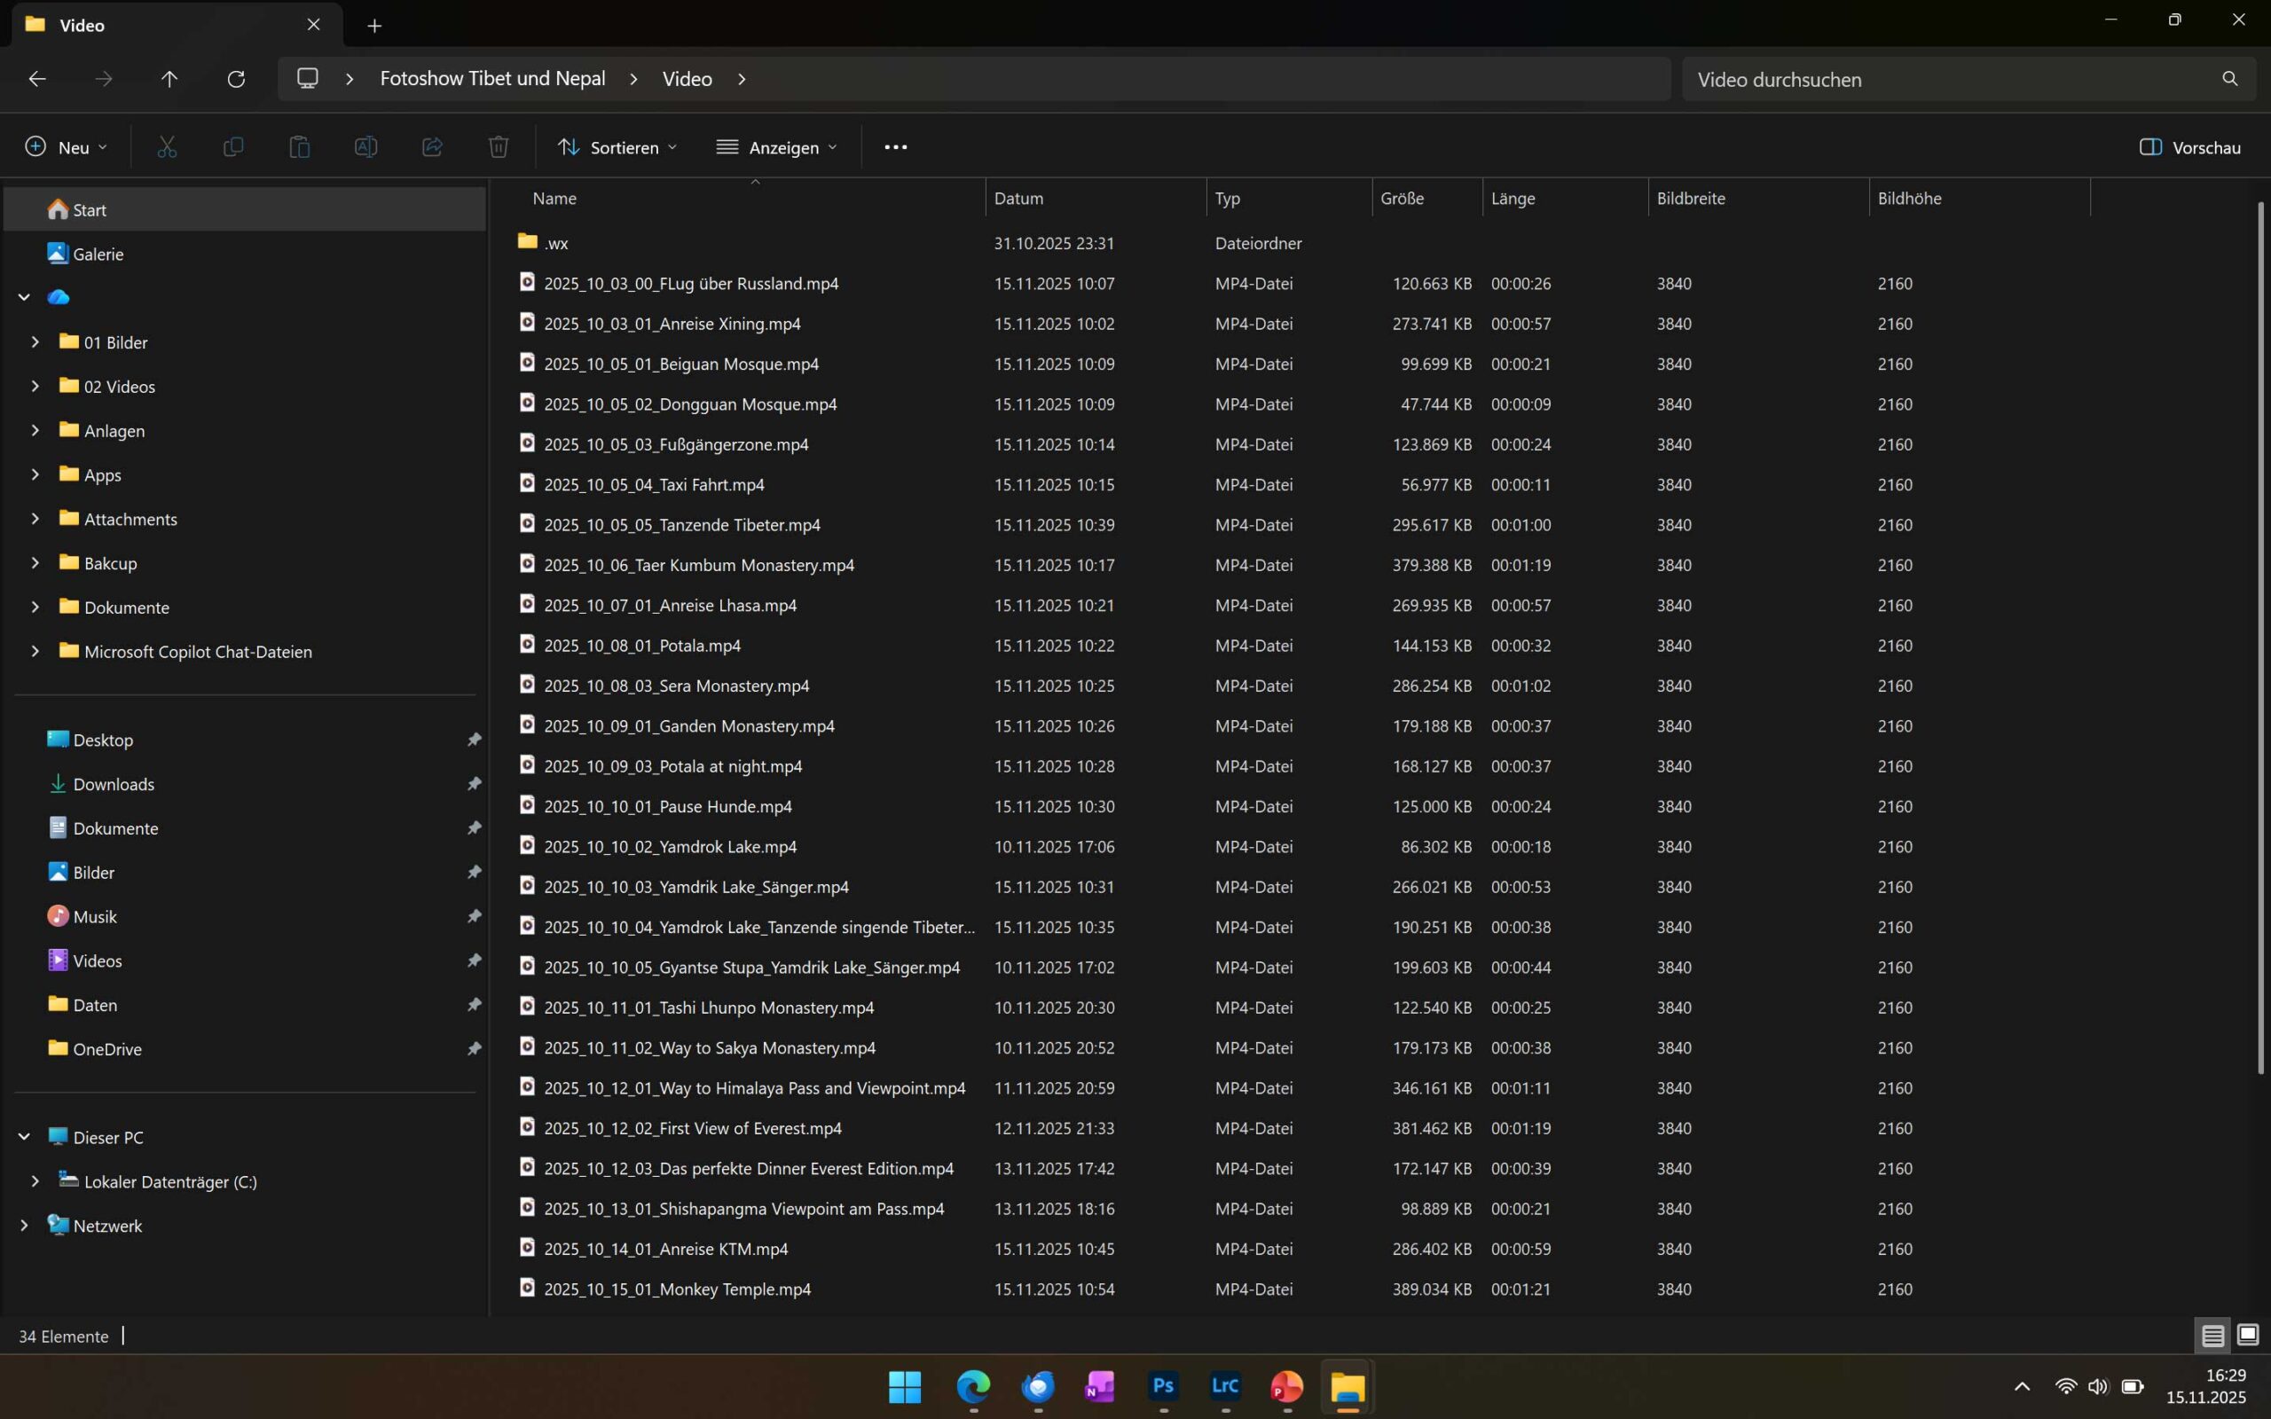This screenshot has height=1419, width=2271.
Task: Switch to details view icon in status bar
Action: pyautogui.click(x=2212, y=1336)
